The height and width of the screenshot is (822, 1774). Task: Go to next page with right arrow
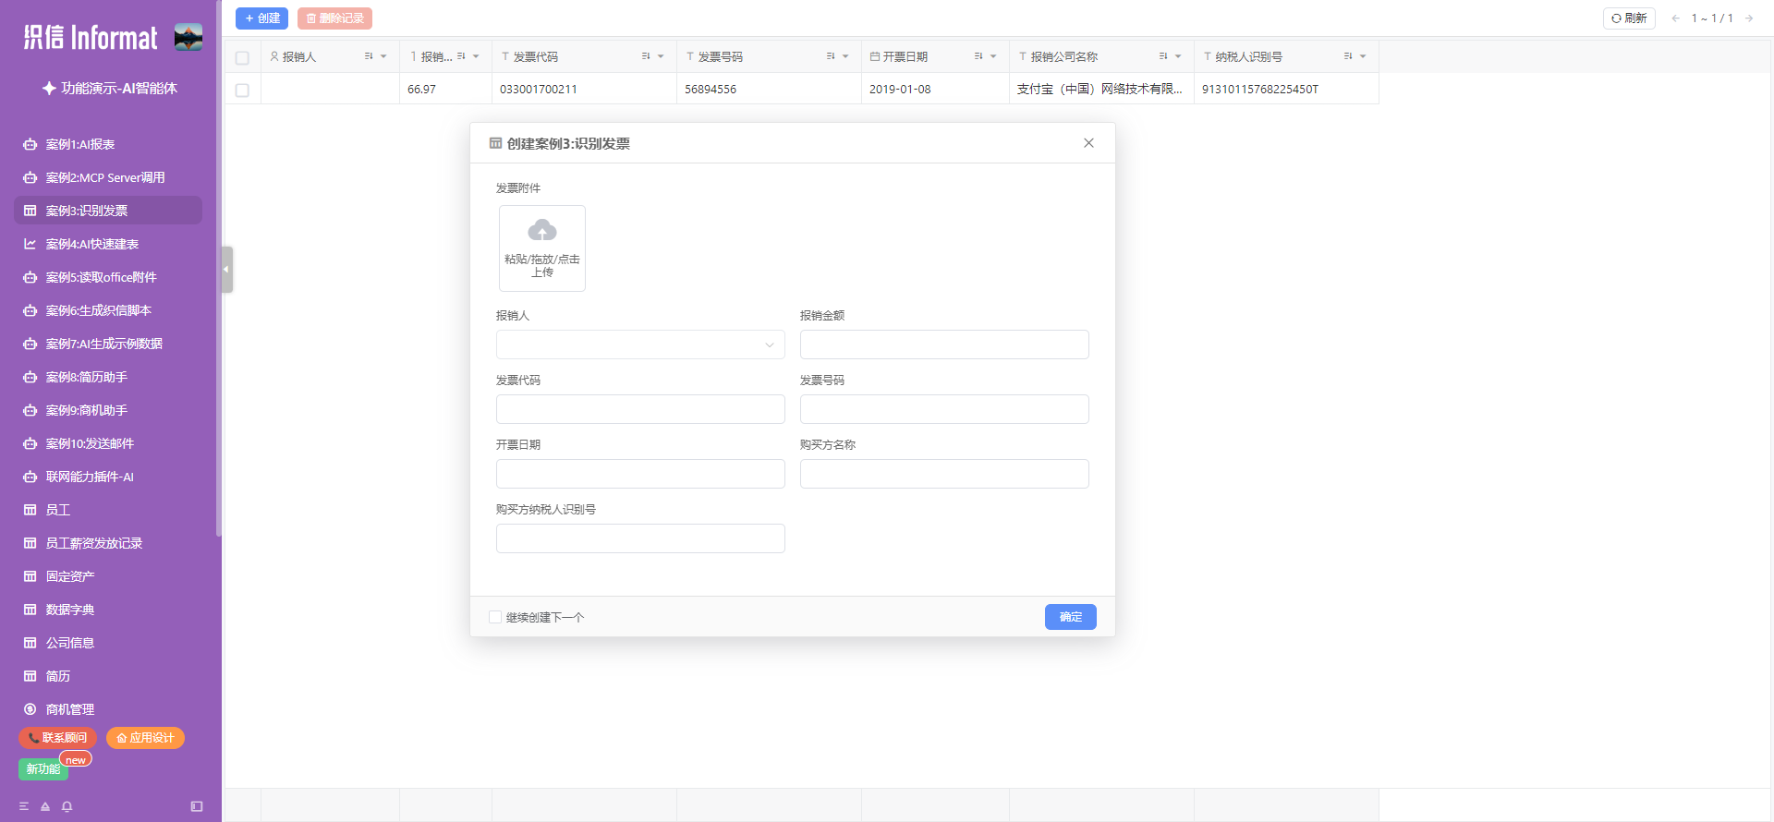[1749, 18]
